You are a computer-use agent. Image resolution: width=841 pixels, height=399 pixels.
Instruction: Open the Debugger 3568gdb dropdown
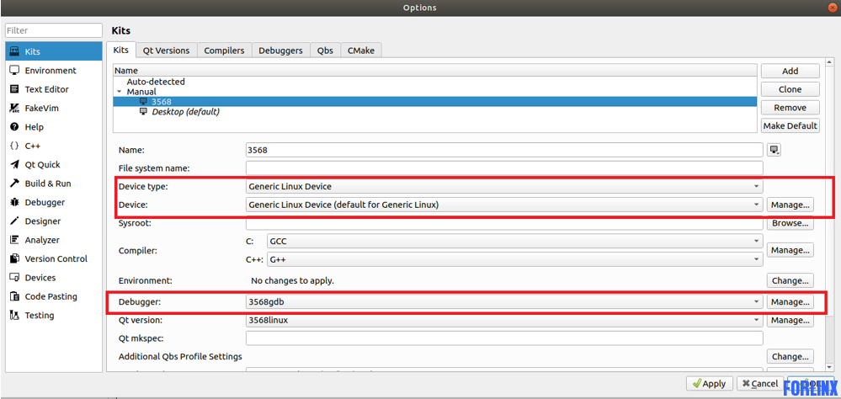(503, 301)
